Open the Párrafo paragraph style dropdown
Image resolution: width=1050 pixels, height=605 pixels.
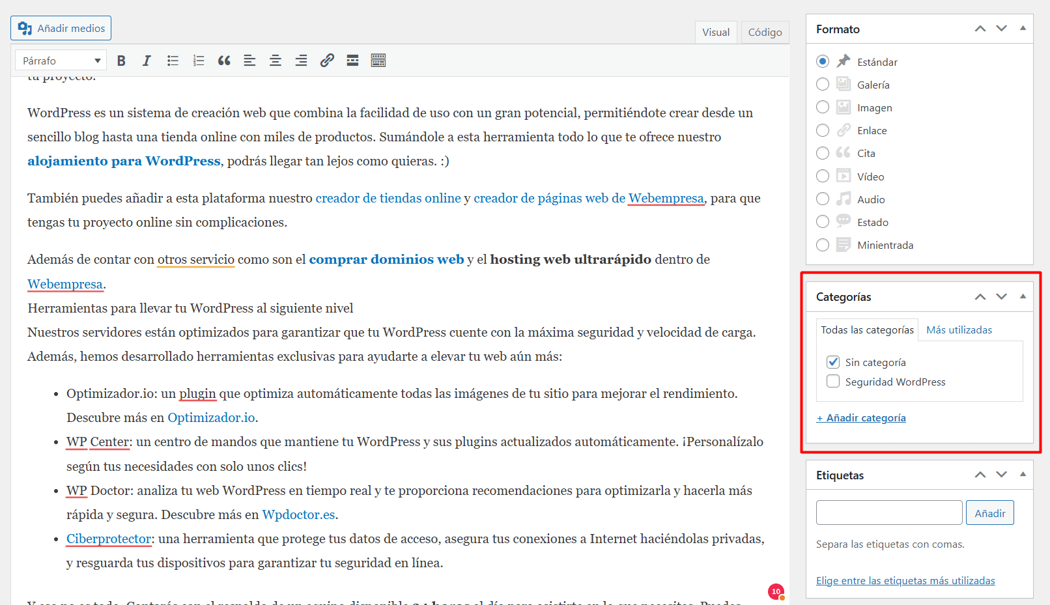[x=61, y=61]
